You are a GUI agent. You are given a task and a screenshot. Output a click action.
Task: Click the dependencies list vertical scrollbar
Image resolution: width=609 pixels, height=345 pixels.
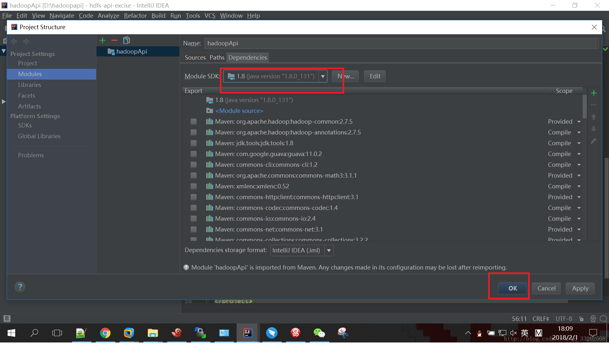click(x=585, y=107)
